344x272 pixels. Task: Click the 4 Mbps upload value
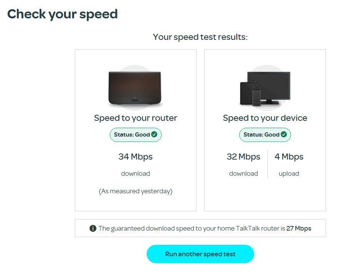pos(289,157)
